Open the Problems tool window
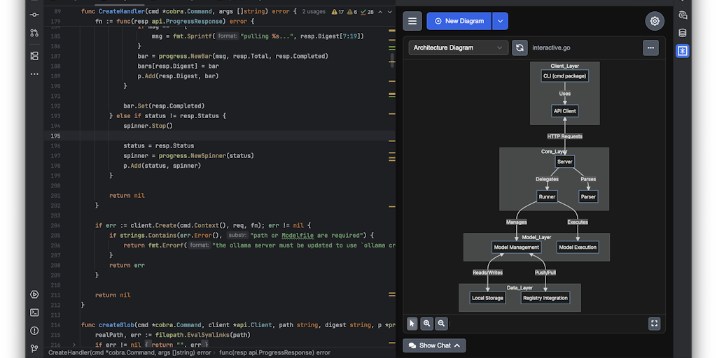The height and width of the screenshot is (358, 717). [x=34, y=330]
